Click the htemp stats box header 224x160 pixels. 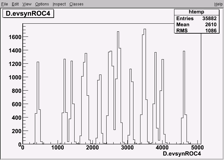click(x=196, y=12)
